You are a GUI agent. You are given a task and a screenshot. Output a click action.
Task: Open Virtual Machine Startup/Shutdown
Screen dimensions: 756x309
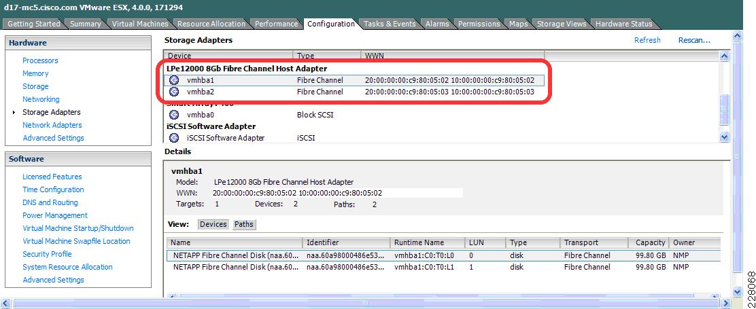click(78, 228)
